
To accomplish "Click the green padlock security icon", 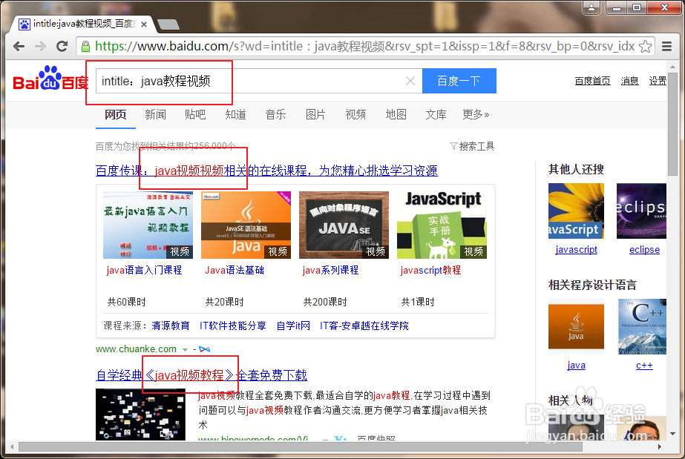I will pos(85,46).
